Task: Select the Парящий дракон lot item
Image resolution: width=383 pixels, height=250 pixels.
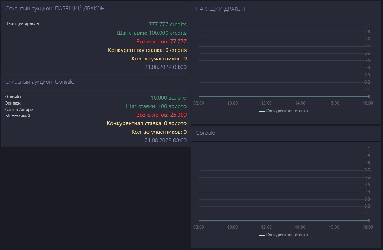Action: [22, 23]
